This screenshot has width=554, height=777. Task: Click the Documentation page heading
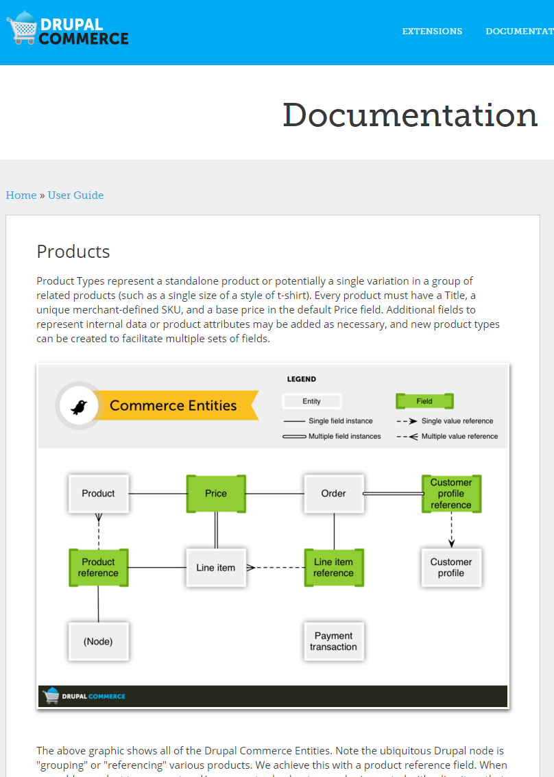pos(410,115)
